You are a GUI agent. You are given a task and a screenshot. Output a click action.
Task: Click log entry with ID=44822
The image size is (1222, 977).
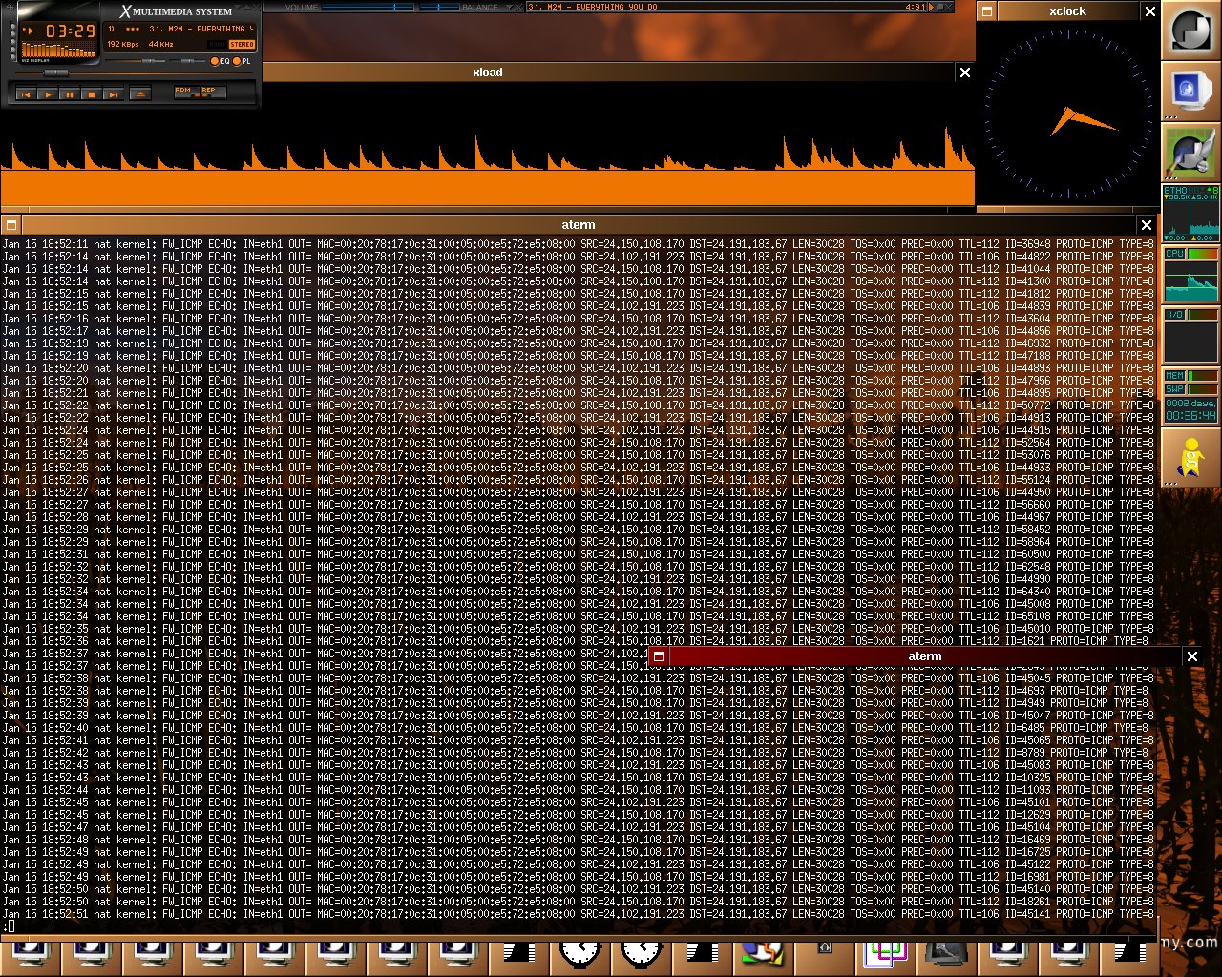pos(578,257)
